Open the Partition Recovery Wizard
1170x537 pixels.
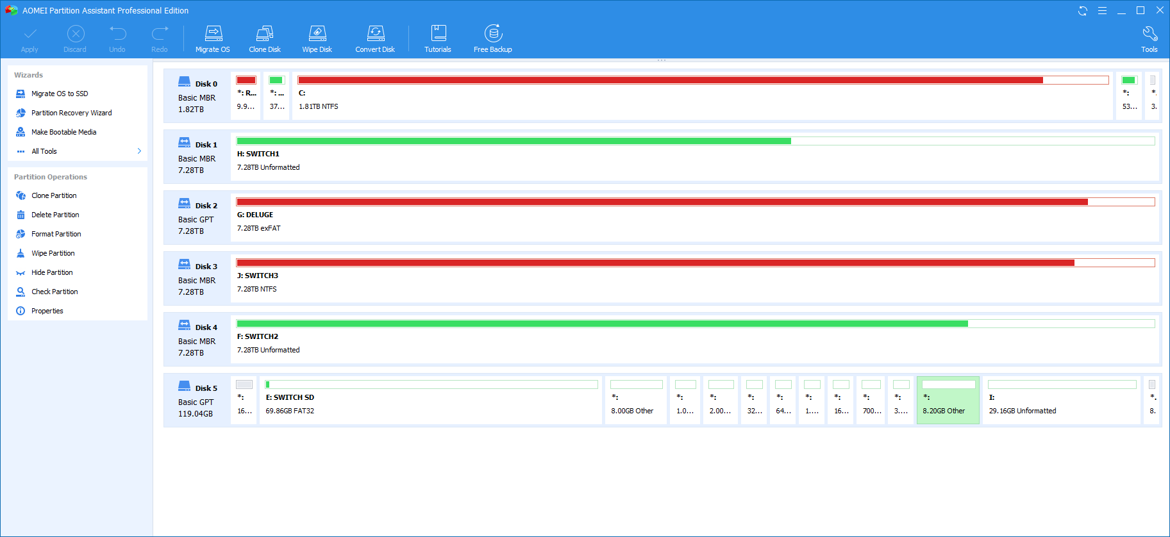point(71,113)
